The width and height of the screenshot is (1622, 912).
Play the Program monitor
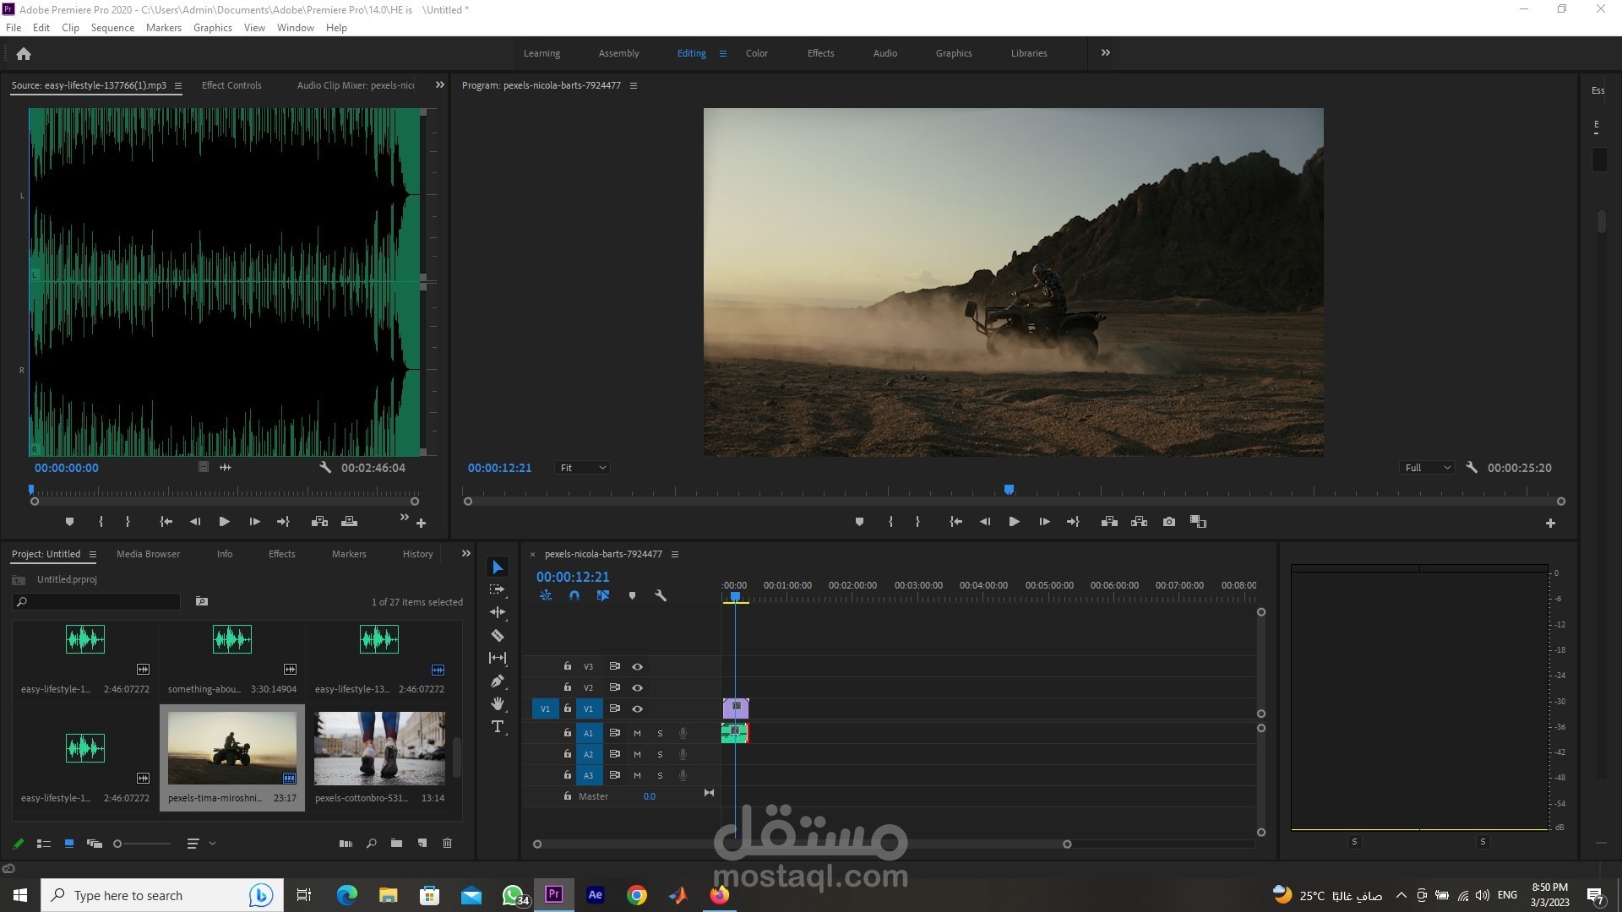tap(1014, 522)
